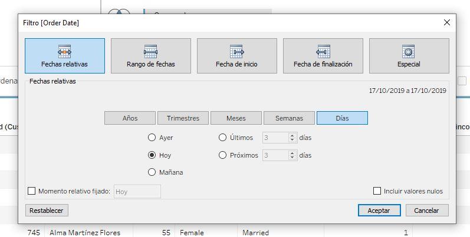The image size is (470, 237).
Task: Pick the Fecha de finalización filter
Action: pyautogui.click(x=323, y=56)
